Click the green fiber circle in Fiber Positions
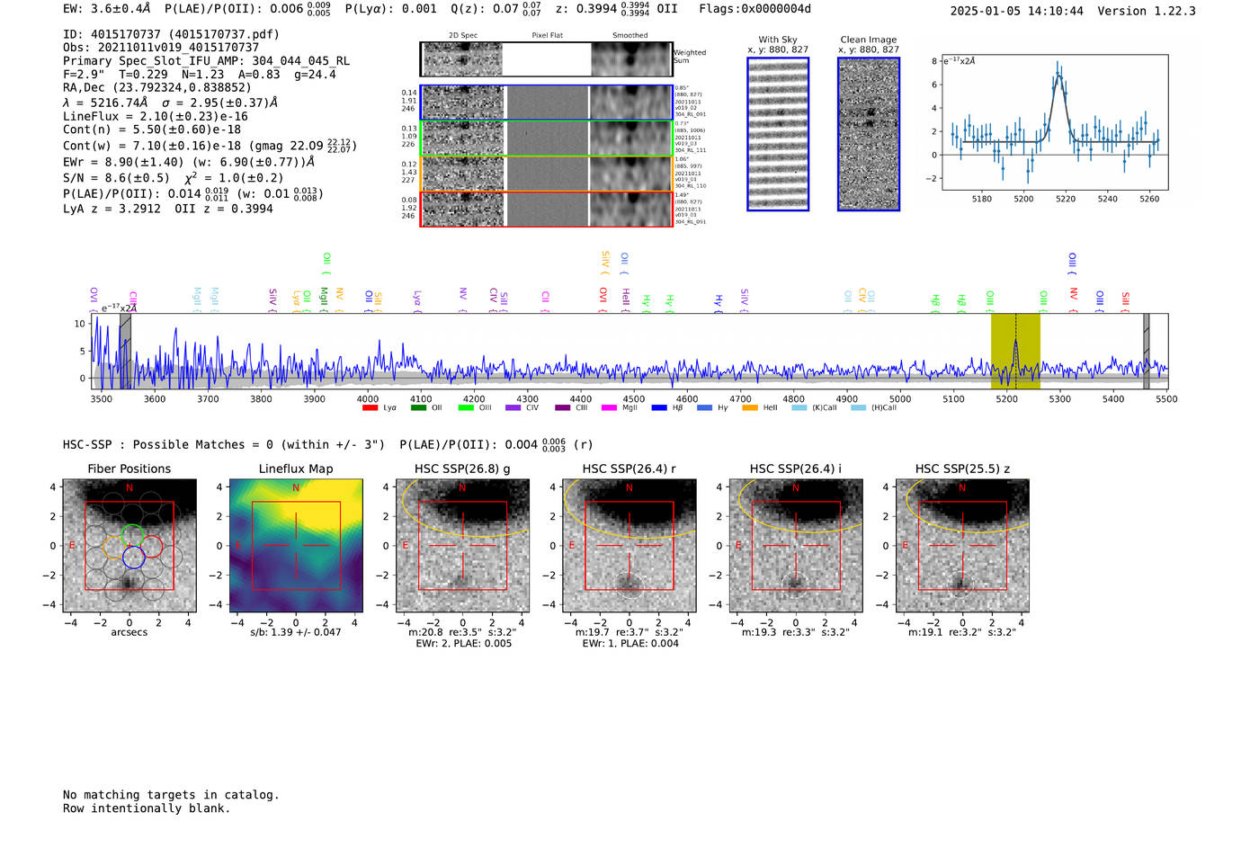1259x857 pixels. 132,535
